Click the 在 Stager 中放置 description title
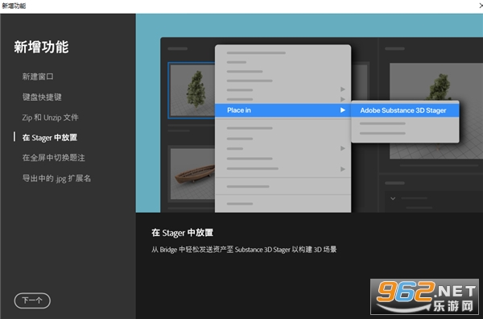This screenshot has width=483, height=319. click(183, 232)
